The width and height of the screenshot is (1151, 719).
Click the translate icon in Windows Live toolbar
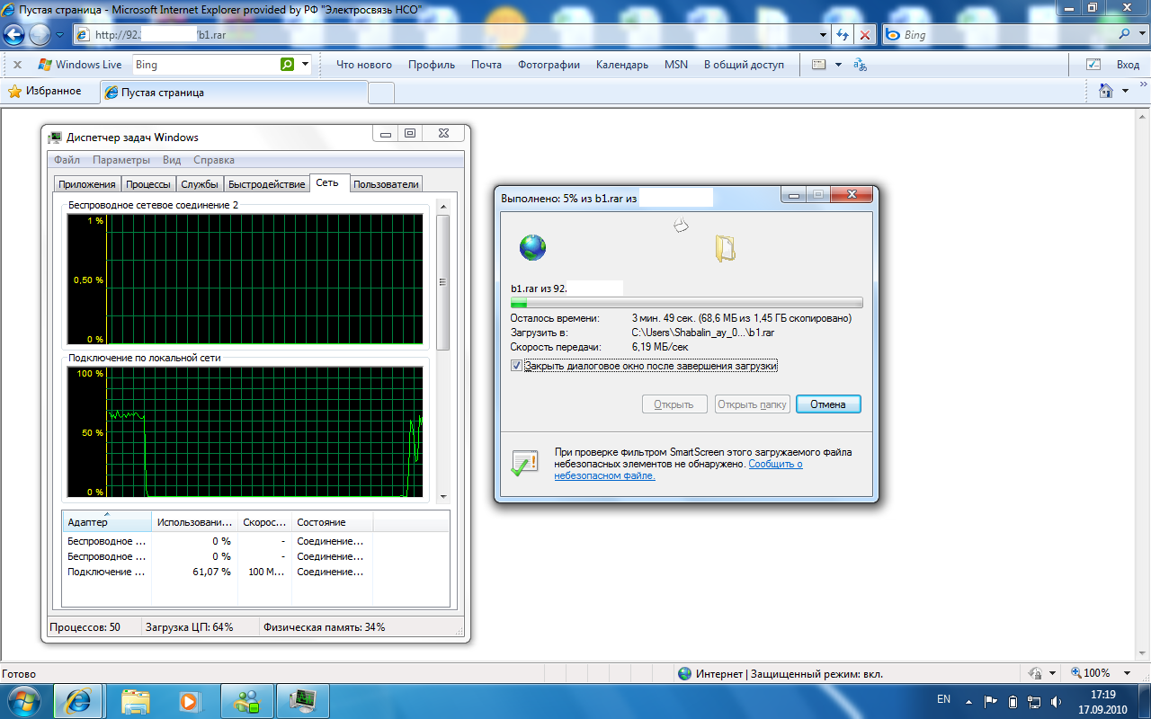coord(861,65)
